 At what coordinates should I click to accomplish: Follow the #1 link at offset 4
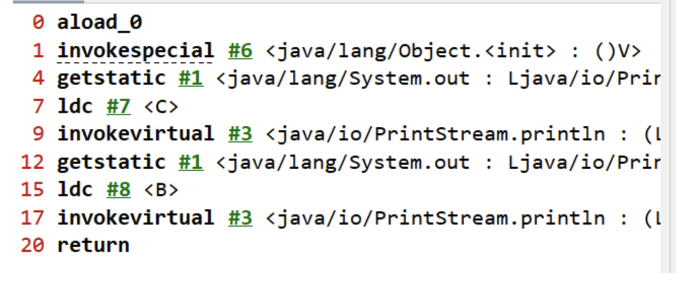point(191,79)
